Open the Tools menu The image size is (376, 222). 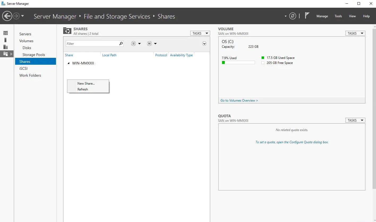pos(338,16)
